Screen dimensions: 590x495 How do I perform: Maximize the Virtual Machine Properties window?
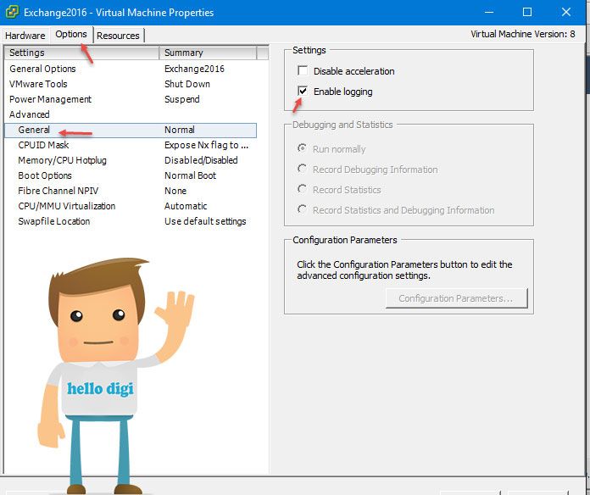click(x=527, y=12)
